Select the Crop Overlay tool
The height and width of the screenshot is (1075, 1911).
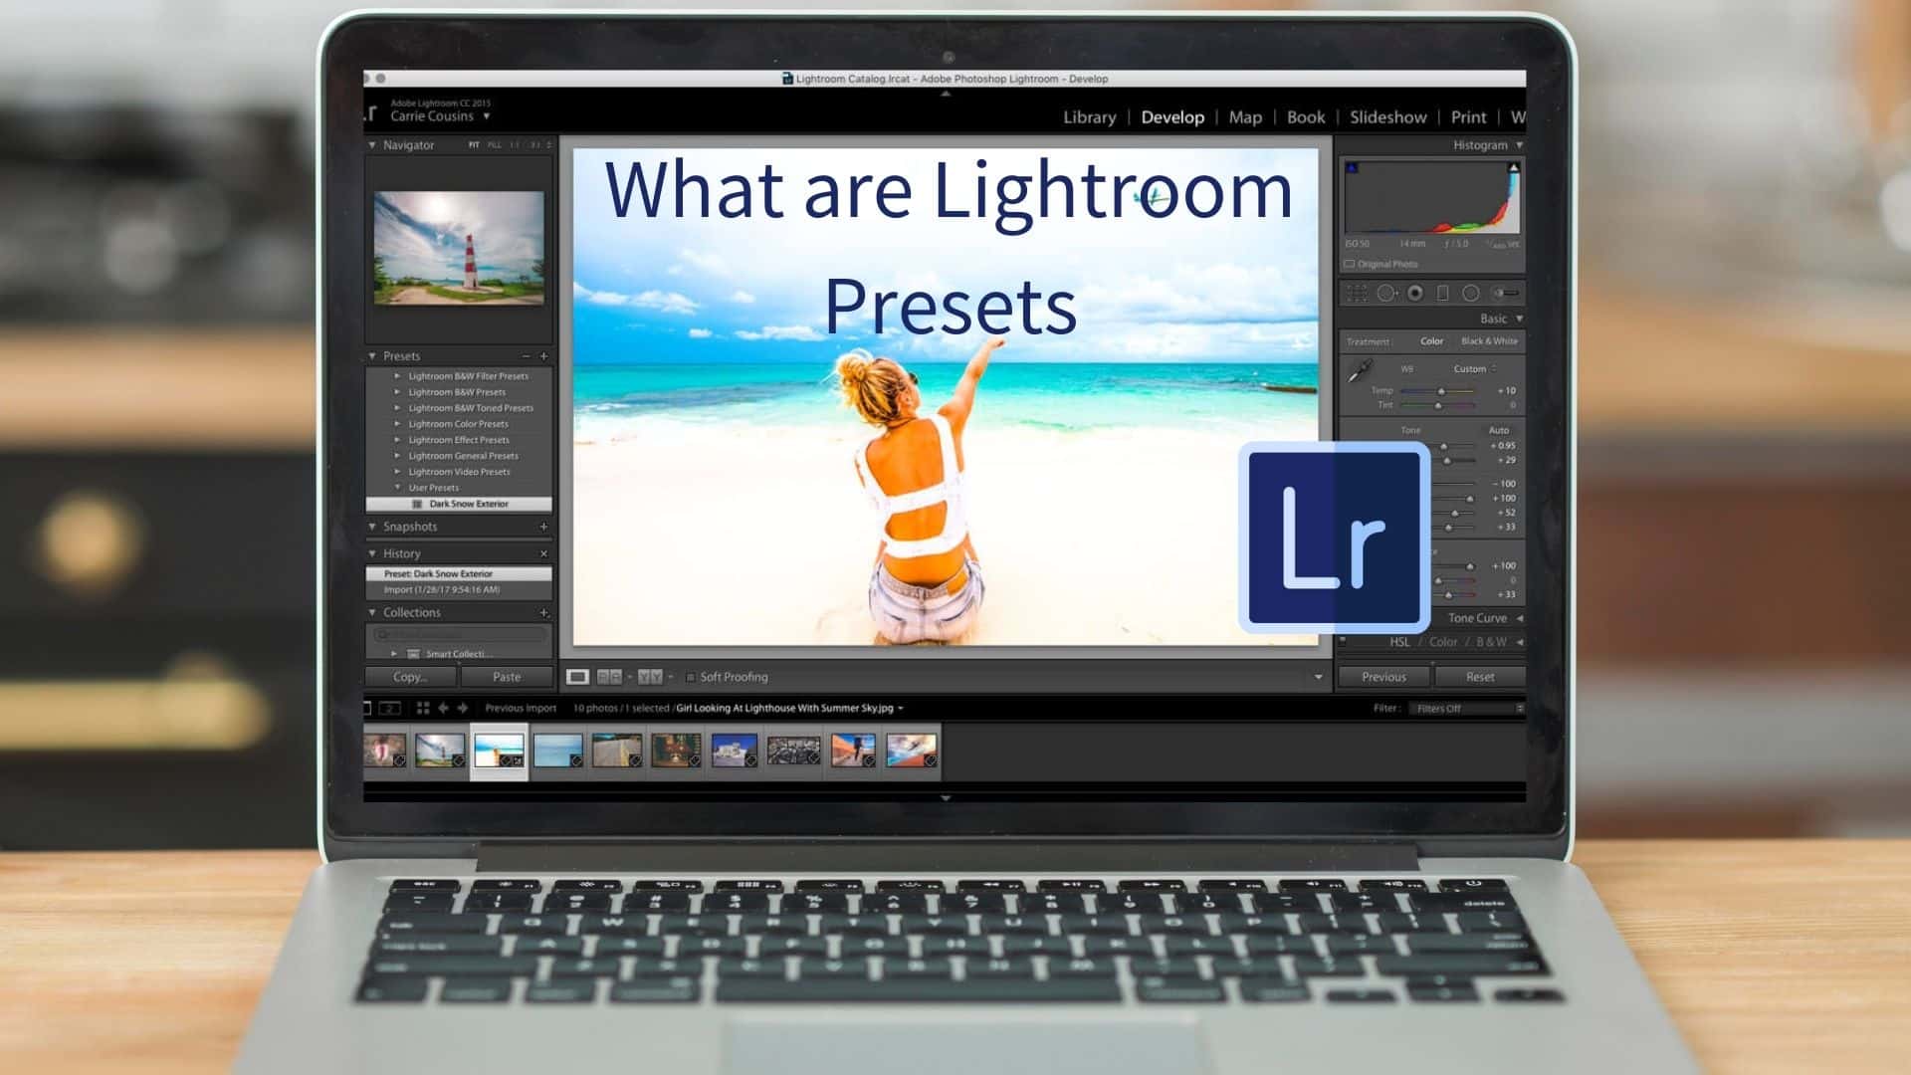tap(1357, 293)
